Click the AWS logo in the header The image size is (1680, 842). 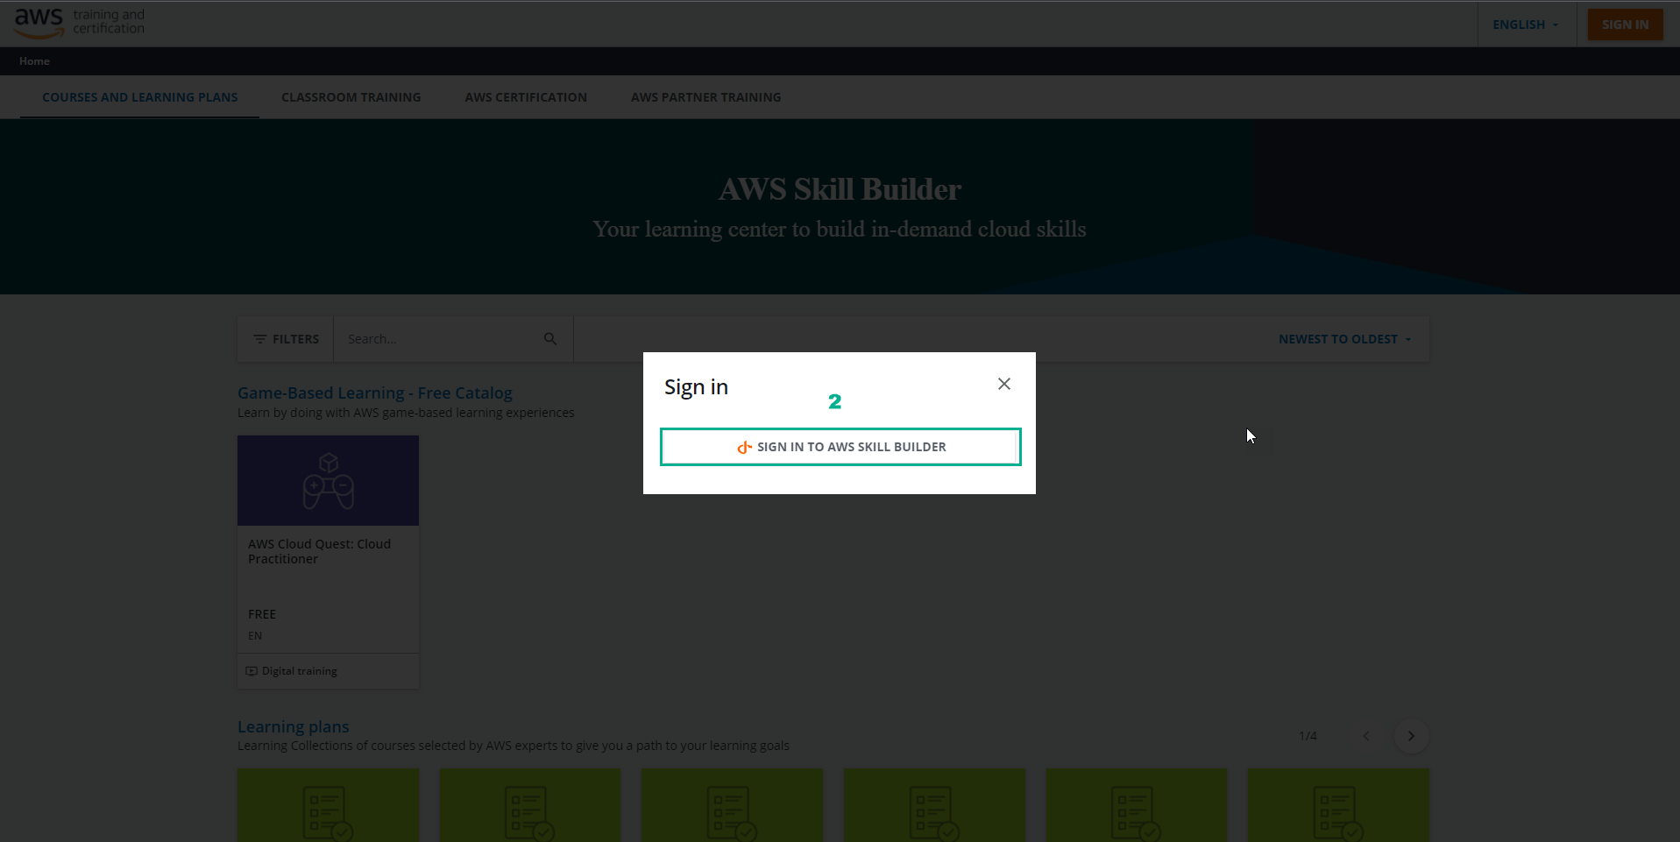tap(39, 23)
